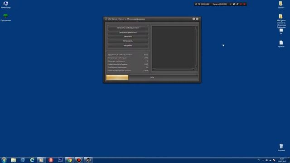Click the action center flag tray icon

(274, 160)
